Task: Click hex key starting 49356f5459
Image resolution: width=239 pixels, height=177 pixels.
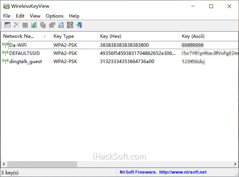Action: pos(138,53)
